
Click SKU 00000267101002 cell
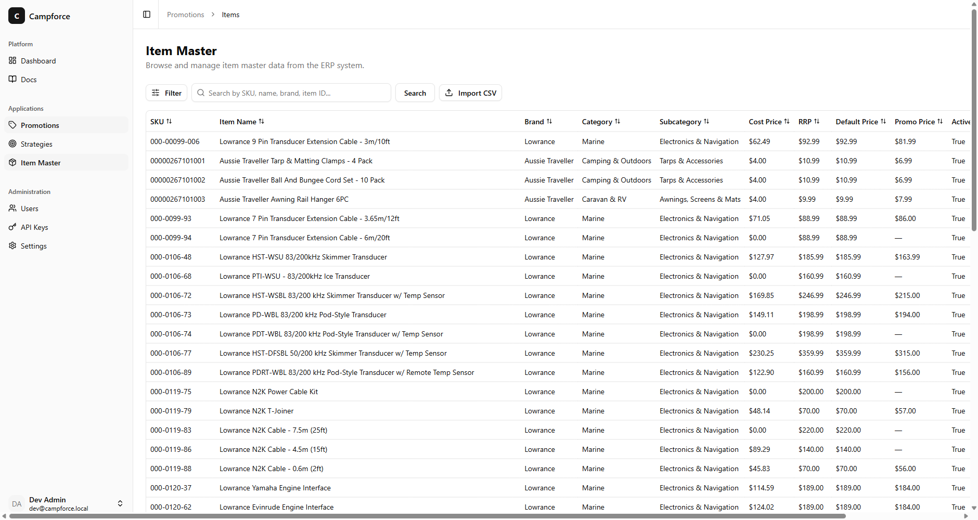pyautogui.click(x=178, y=180)
